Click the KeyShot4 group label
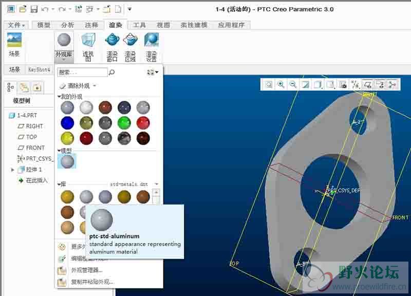 (x=39, y=70)
